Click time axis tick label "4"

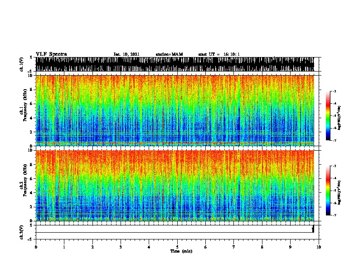click(x=149, y=247)
